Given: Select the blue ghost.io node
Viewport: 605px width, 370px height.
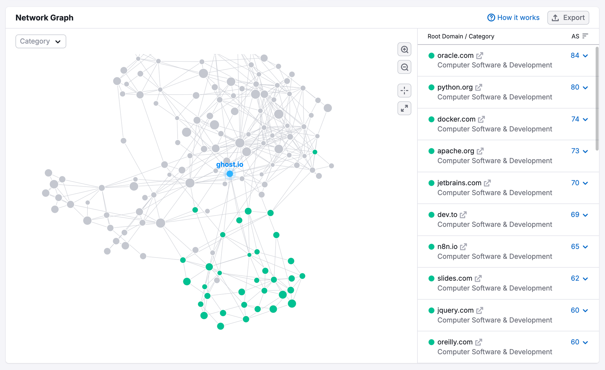Looking at the screenshot, I should coord(230,174).
